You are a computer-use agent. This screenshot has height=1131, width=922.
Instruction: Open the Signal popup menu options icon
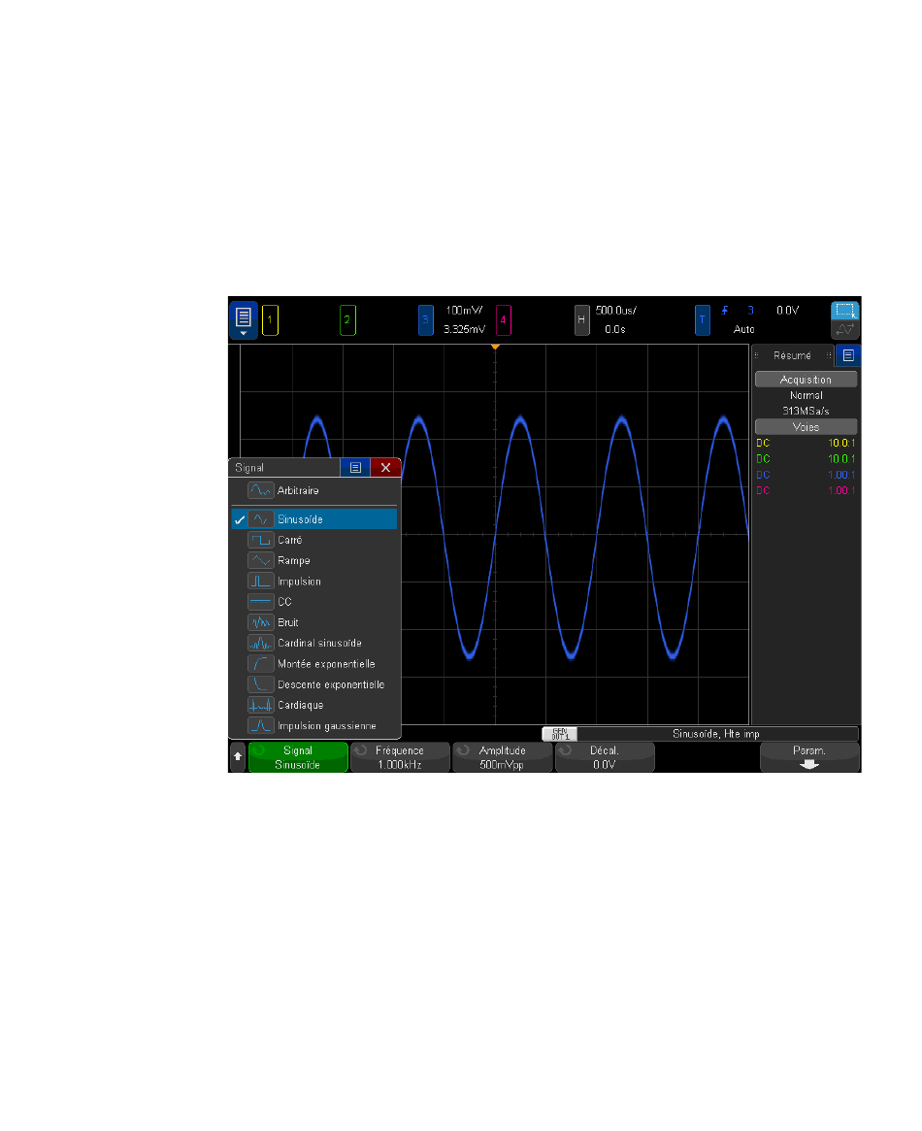point(355,467)
